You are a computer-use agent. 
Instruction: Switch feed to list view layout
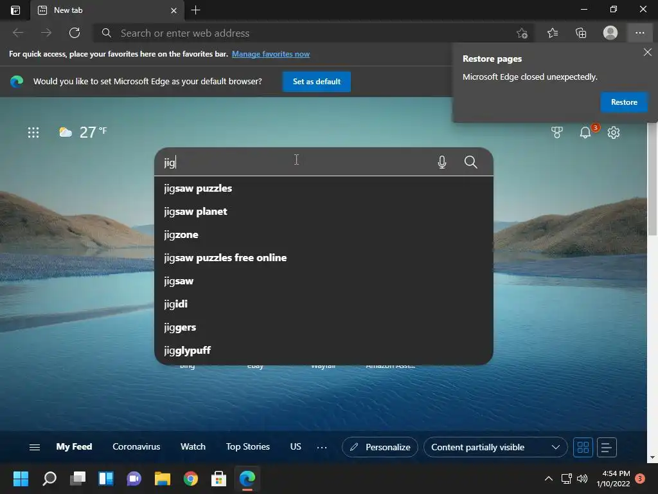coord(607,448)
